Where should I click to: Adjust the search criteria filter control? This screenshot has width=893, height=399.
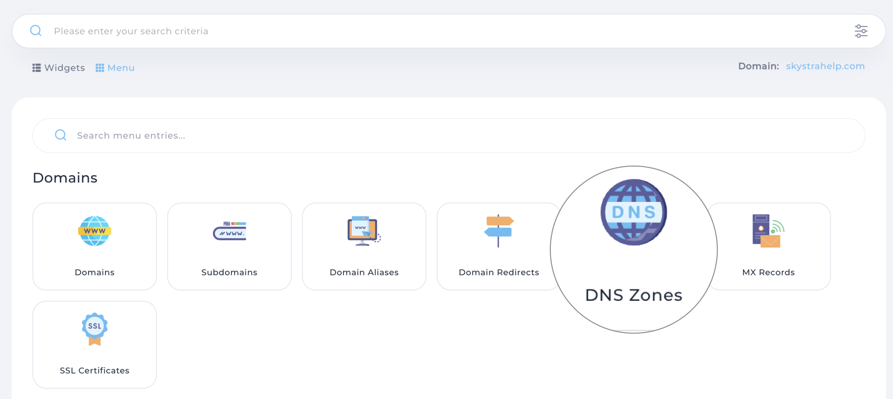(861, 31)
